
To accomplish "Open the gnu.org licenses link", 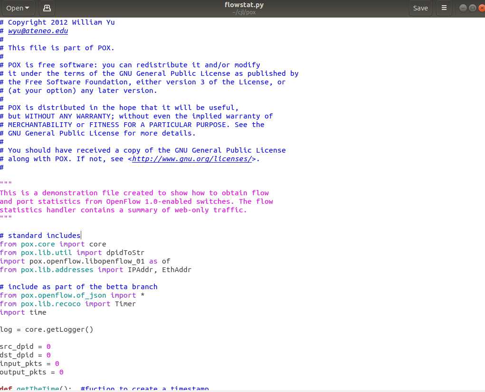I will (192, 159).
